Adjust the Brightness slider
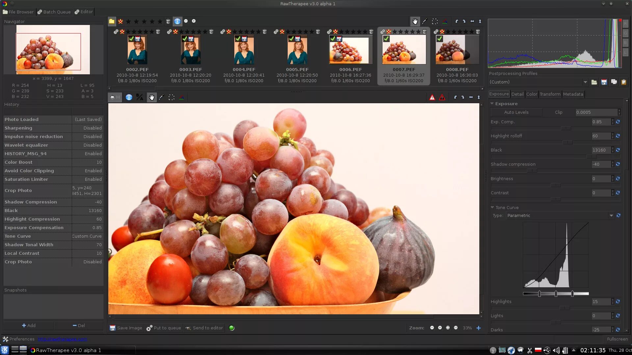 (x=556, y=185)
